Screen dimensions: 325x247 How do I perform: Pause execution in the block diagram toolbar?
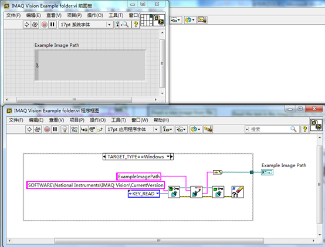[55, 130]
